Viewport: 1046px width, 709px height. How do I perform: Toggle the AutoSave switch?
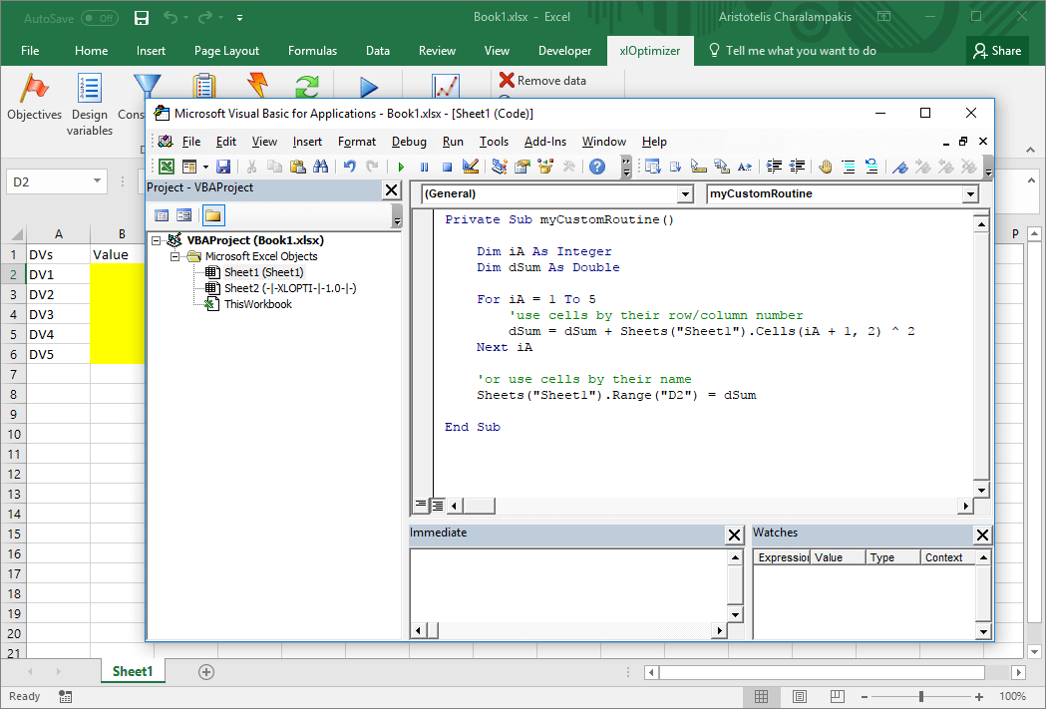click(99, 18)
